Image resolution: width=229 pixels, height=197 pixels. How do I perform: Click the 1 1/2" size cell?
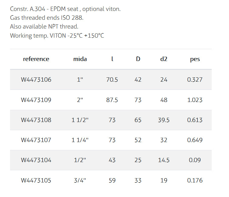(80, 120)
